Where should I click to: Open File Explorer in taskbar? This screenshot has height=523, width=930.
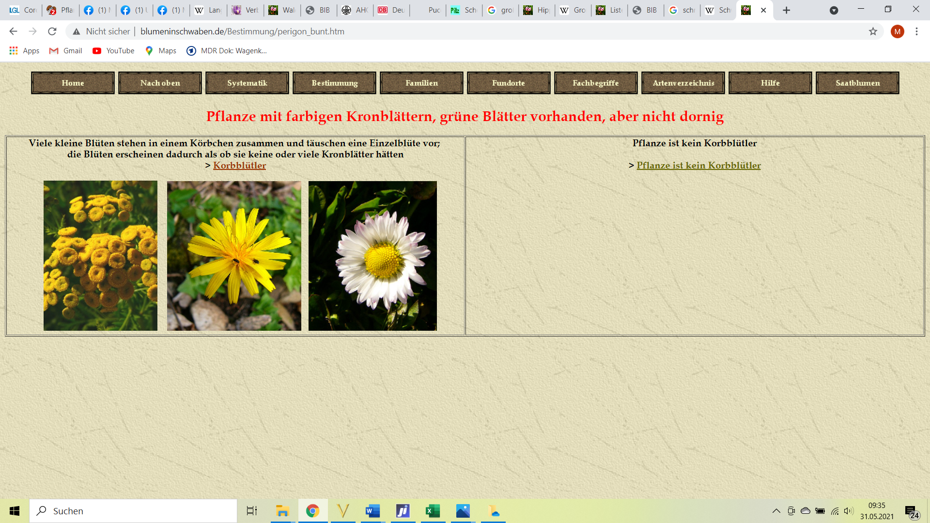[x=282, y=511]
